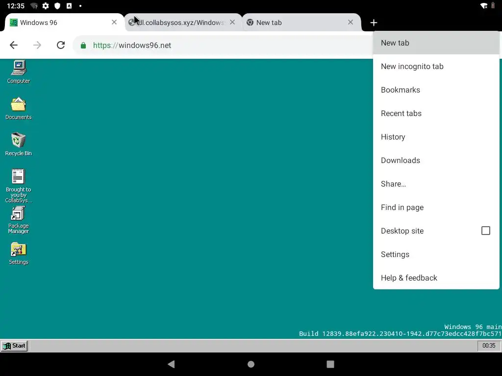Close the New tab tab
The height and width of the screenshot is (376, 502).
coord(351,22)
